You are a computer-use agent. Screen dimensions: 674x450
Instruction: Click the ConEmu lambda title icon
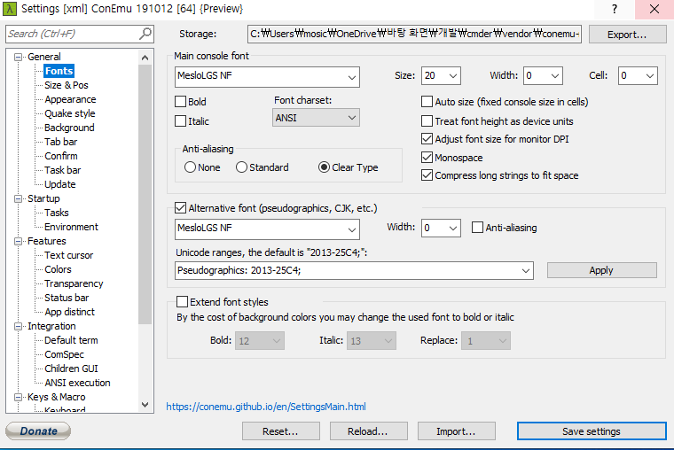tap(10, 9)
